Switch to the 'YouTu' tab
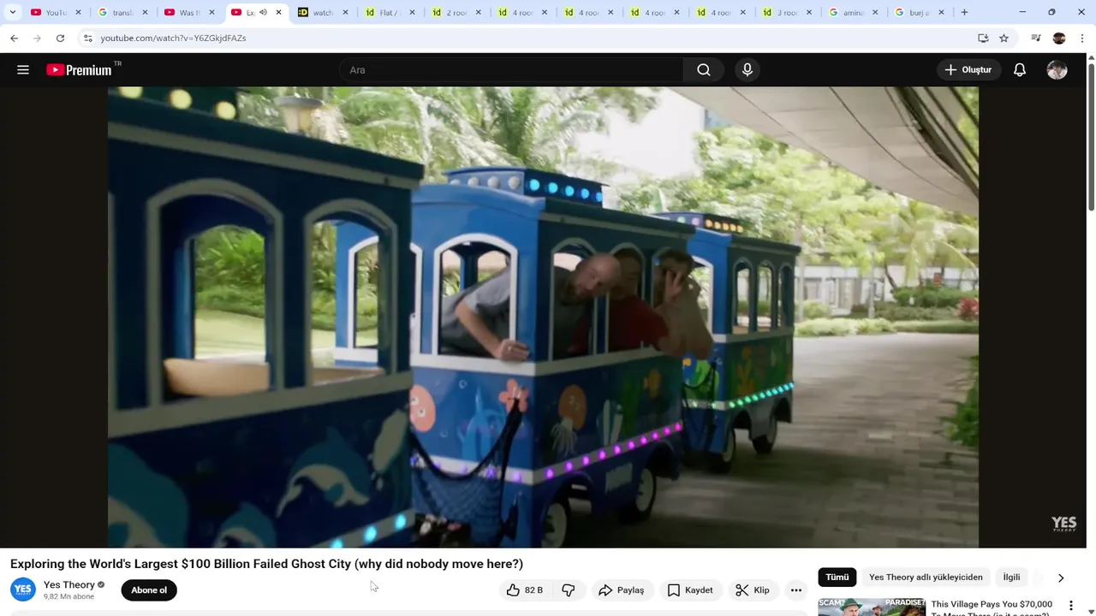Screen dimensions: 1096x616 pyautogui.click(x=57, y=13)
